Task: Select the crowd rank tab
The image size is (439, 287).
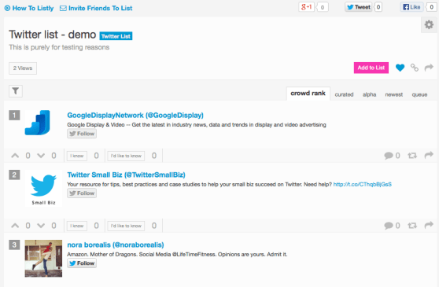Action: [308, 94]
